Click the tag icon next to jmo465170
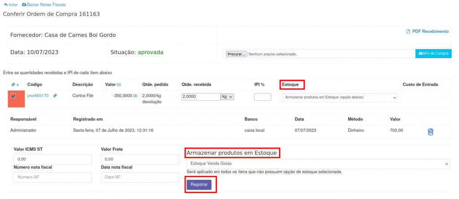Screen dimensions: 459x199 pyautogui.click(x=55, y=96)
